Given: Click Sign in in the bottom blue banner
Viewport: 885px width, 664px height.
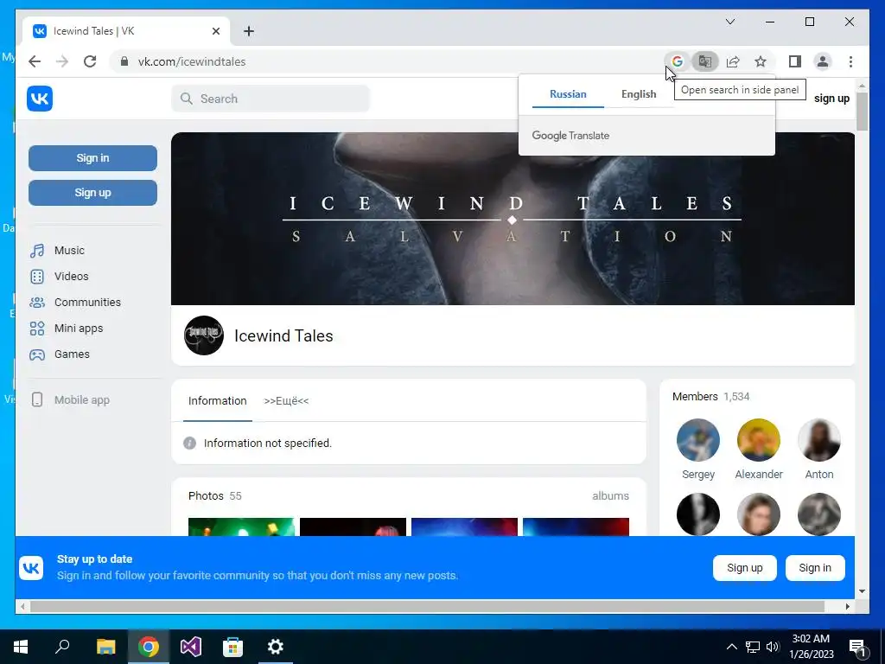Looking at the screenshot, I should tap(815, 567).
